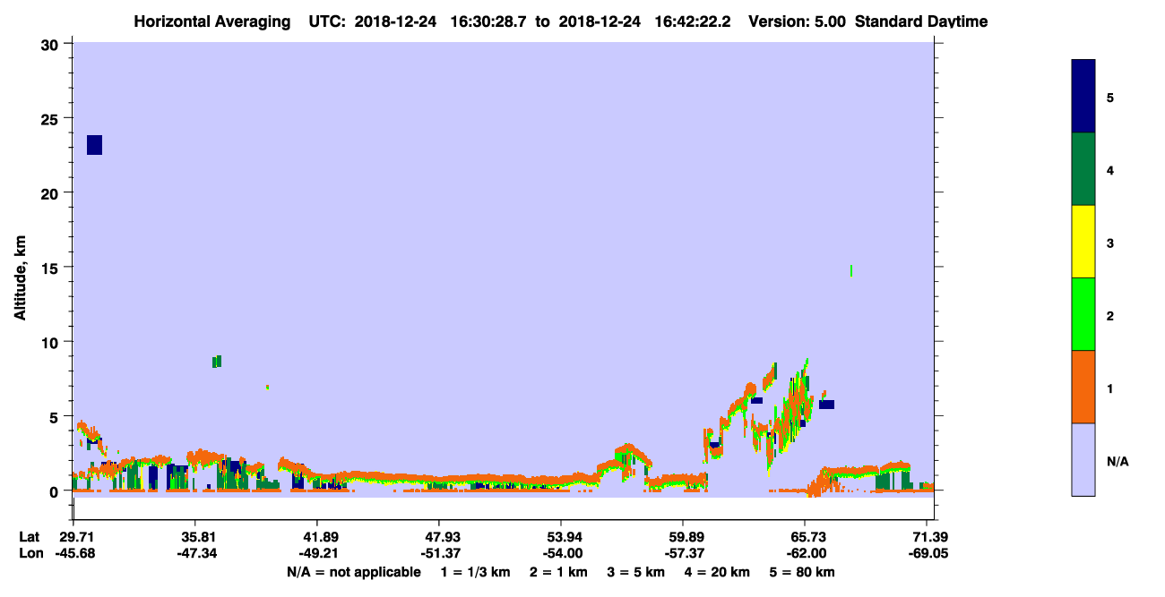Click the lavender N/A color bar segment
Screen dimensions: 1165x597
coord(1083,459)
